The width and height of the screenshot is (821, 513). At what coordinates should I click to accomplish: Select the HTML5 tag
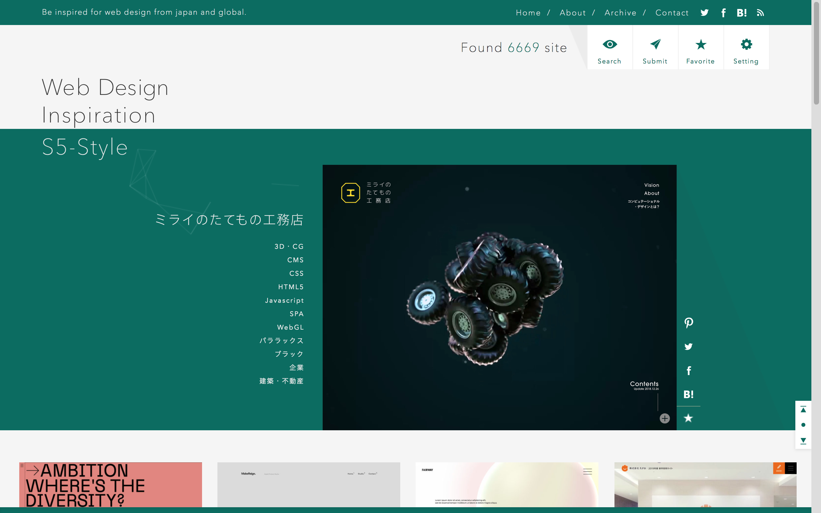point(291,287)
